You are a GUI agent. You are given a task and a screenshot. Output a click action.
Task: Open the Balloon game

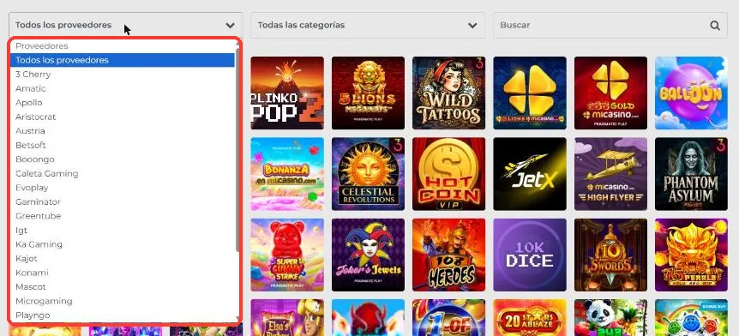tap(691, 93)
